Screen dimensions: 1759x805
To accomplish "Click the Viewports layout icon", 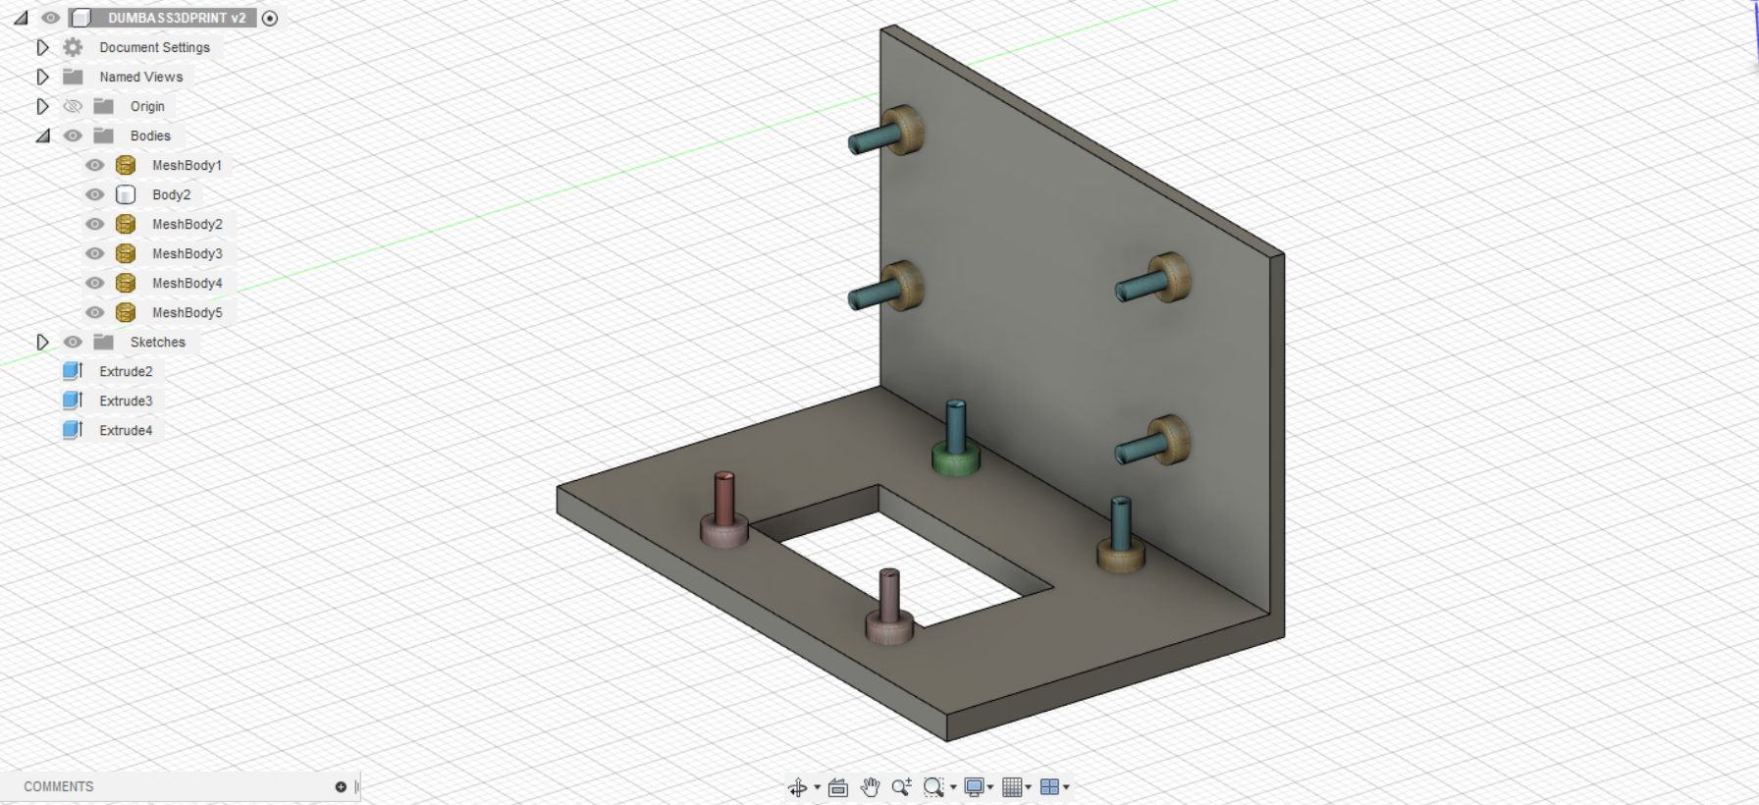I will click(x=1049, y=787).
